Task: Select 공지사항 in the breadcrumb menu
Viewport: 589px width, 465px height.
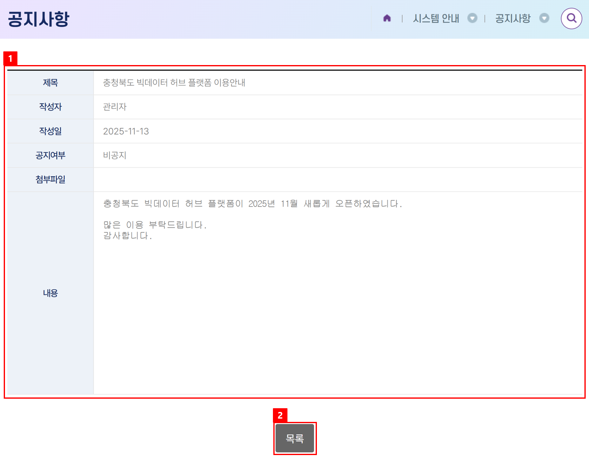Action: [x=513, y=18]
